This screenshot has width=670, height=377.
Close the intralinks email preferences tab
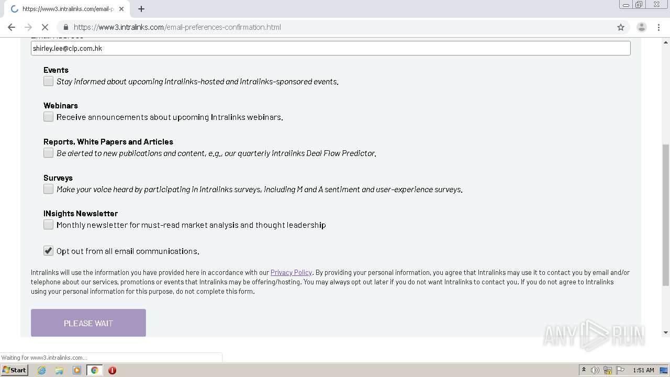pos(121,9)
